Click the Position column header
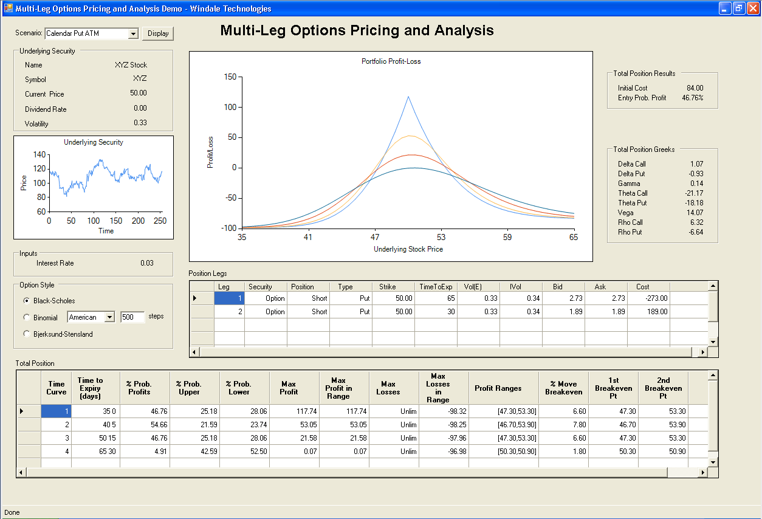The width and height of the screenshot is (762, 519). 308,286
